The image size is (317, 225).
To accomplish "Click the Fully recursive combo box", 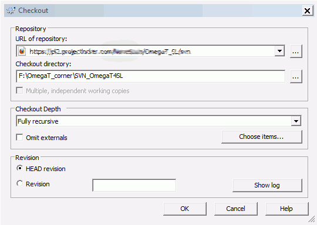I will point(158,121).
